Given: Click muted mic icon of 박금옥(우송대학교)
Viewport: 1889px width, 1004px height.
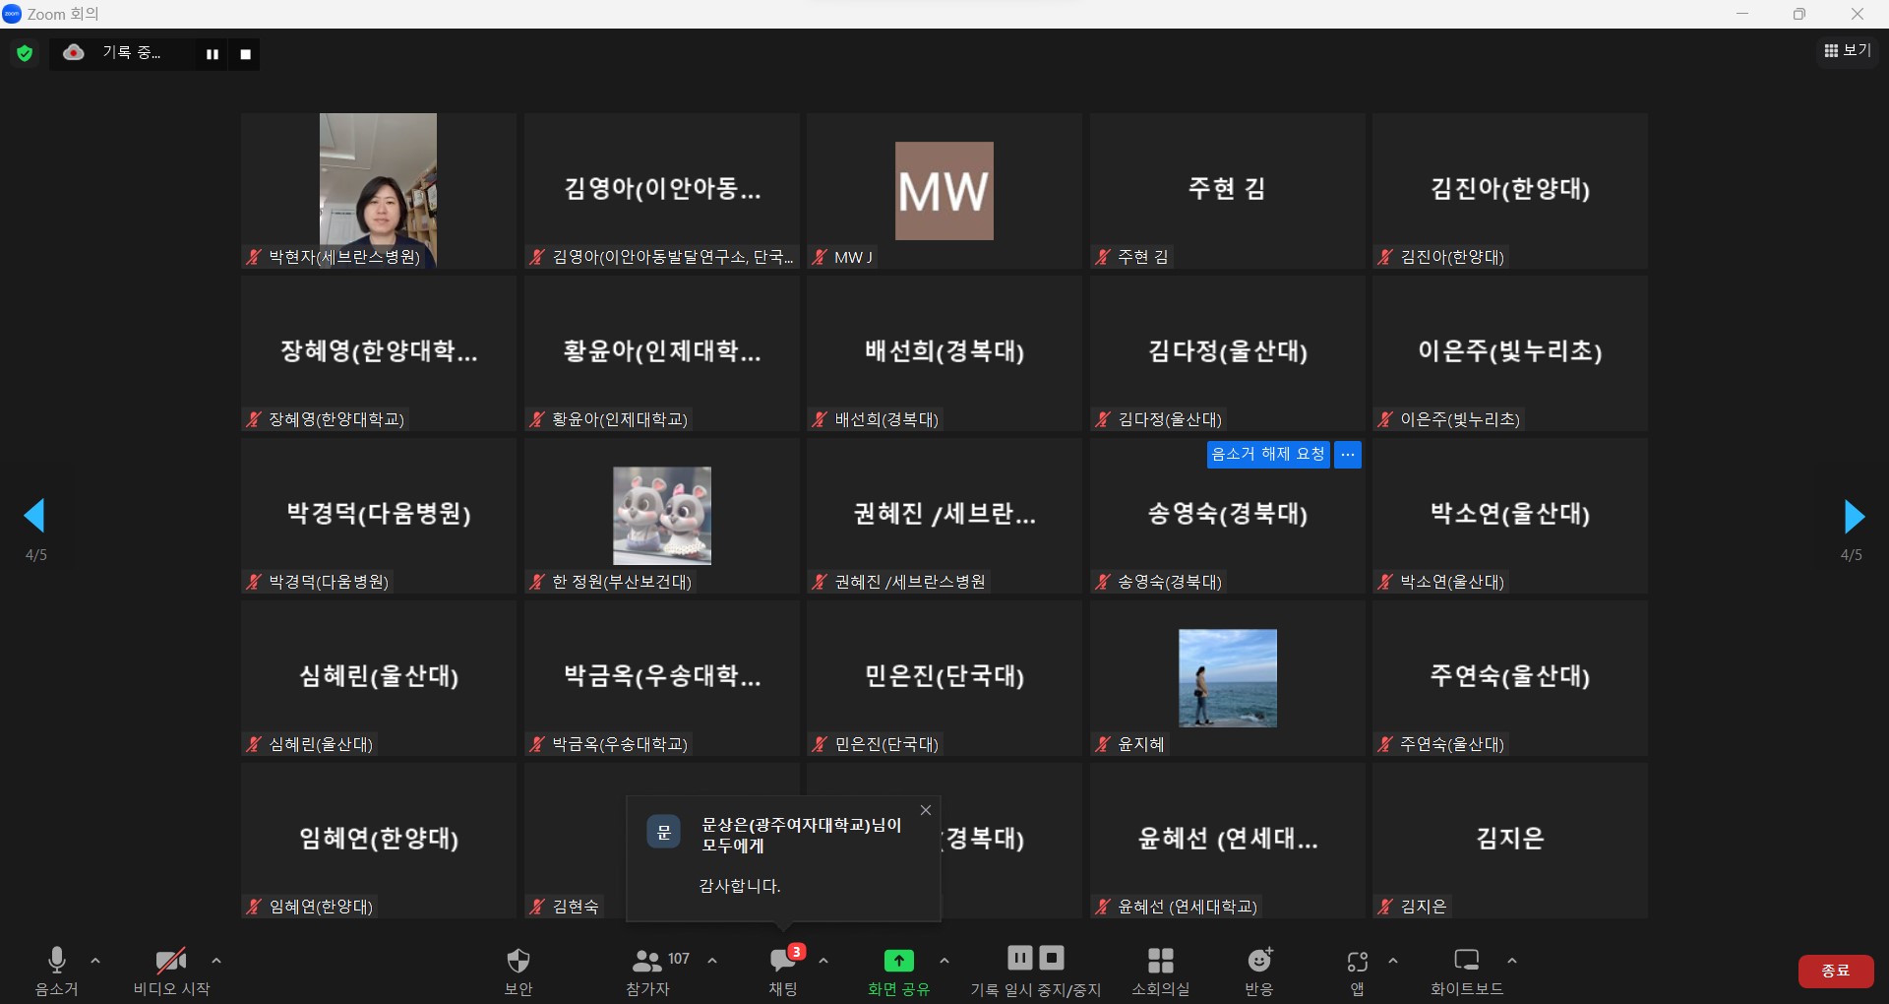Looking at the screenshot, I should click(536, 744).
